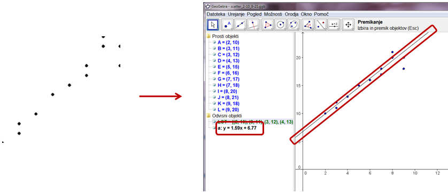Image resolution: width=448 pixels, height=194 pixels.
Task: Collapse the Odvisni objekti folder
Action: [x=208, y=116]
